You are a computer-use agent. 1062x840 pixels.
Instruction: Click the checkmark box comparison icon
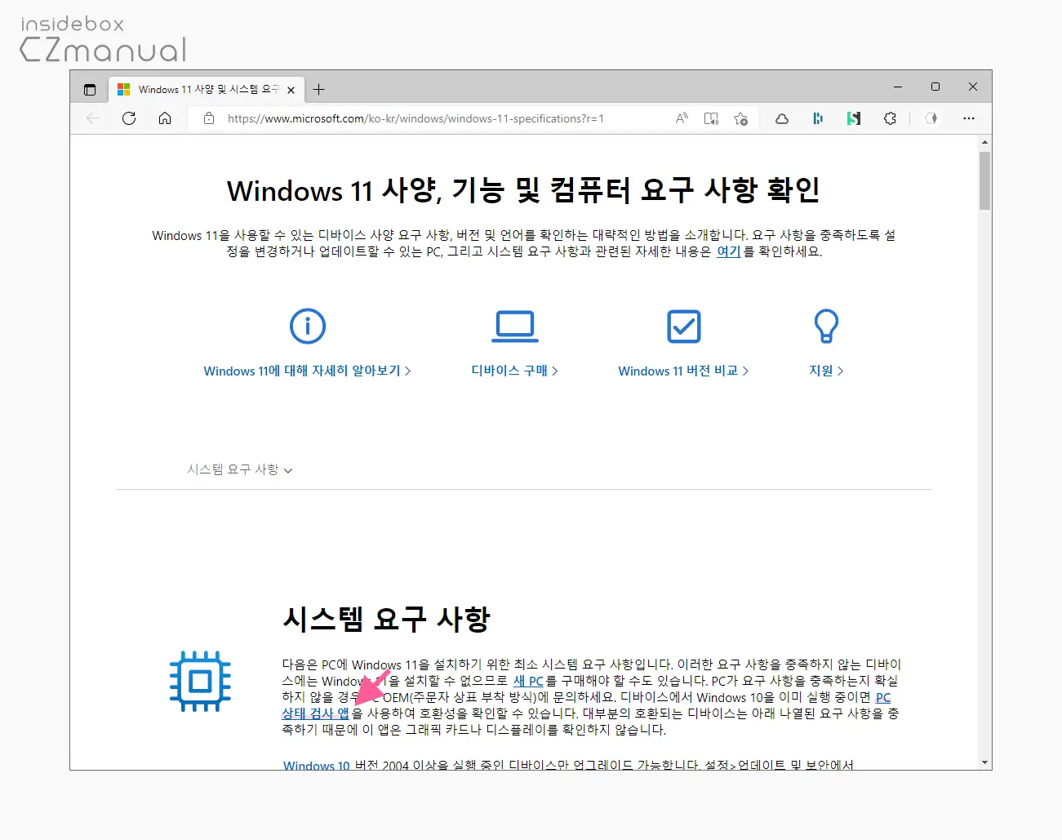684,327
